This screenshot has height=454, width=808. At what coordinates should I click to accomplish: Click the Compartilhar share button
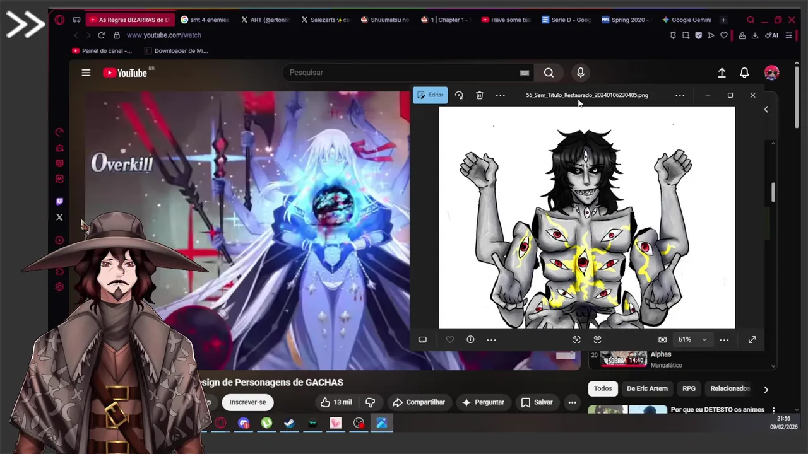(419, 402)
